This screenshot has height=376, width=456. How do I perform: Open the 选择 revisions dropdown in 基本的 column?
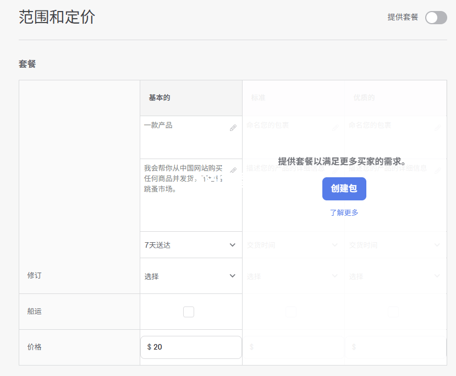(x=191, y=276)
